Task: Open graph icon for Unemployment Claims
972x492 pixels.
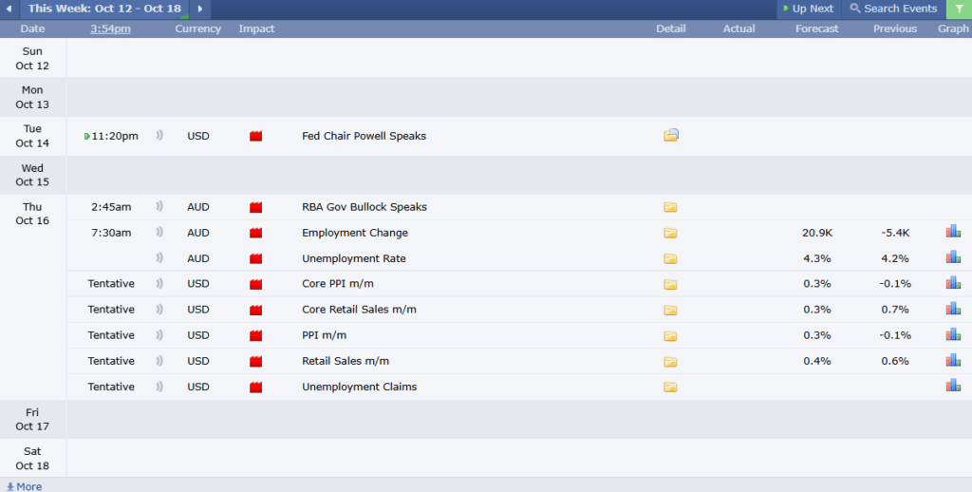Action: (953, 386)
